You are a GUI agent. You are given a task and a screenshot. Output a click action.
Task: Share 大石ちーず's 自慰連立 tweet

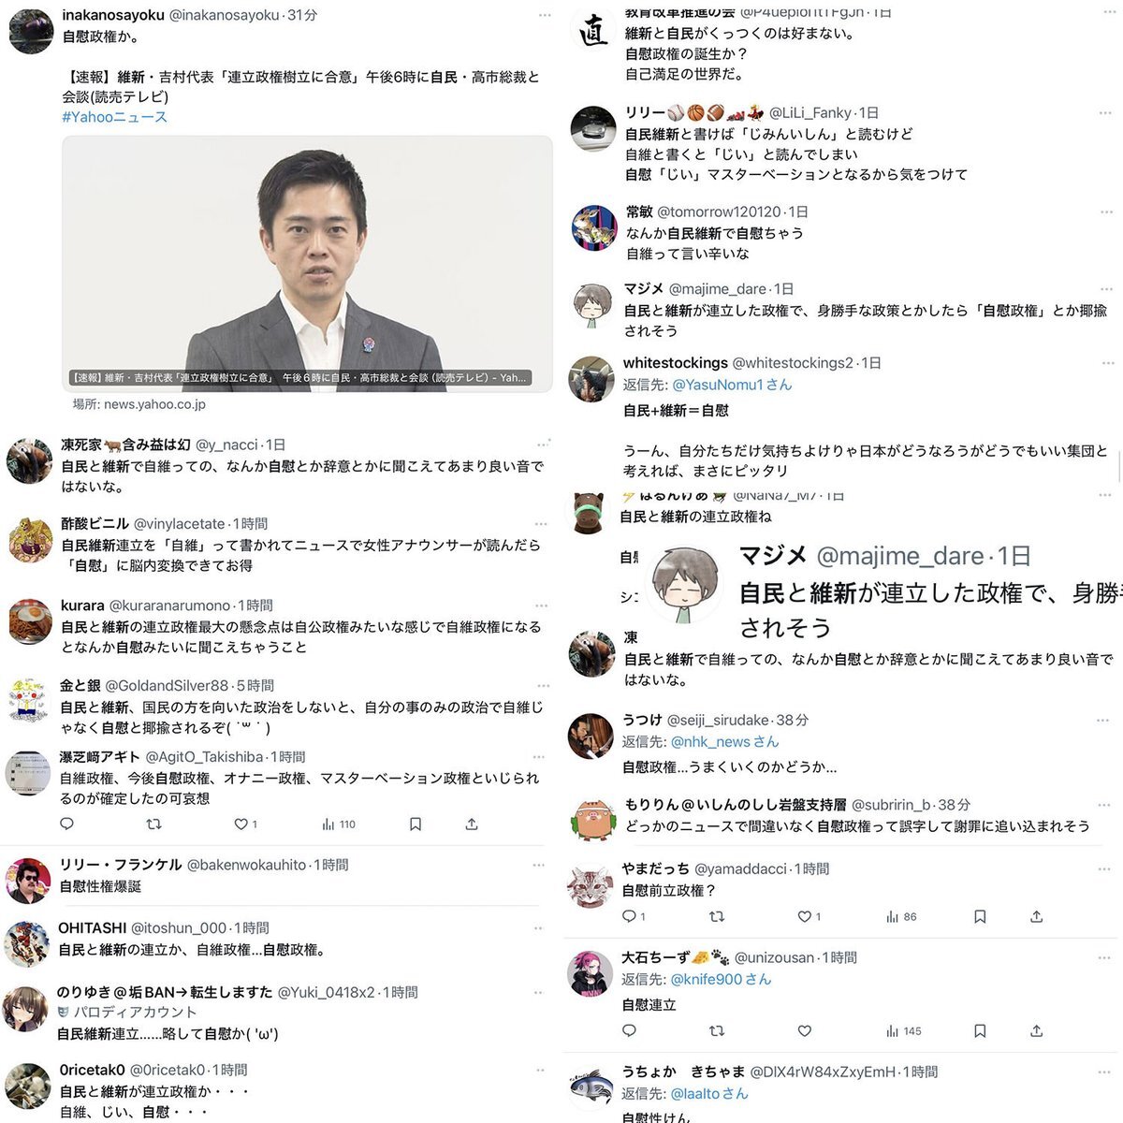[x=1036, y=1030]
